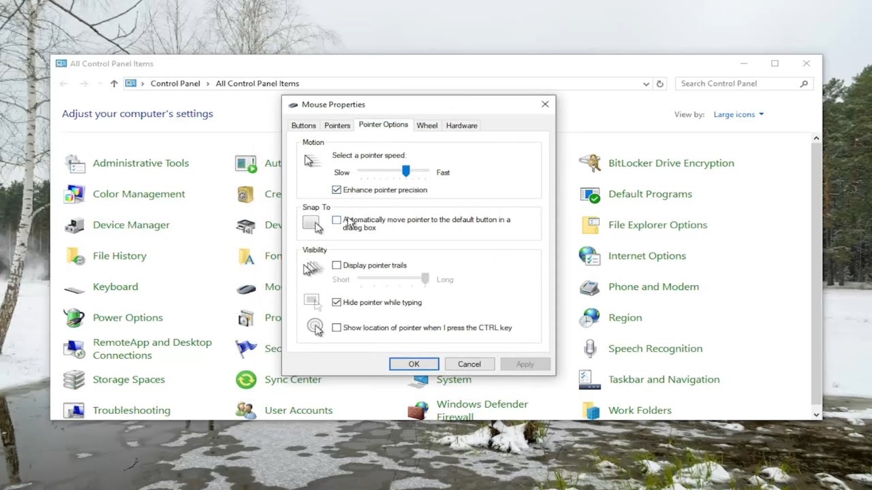The height and width of the screenshot is (490, 872).
Task: Enable show pointer location with CTRL key
Action: pyautogui.click(x=337, y=327)
